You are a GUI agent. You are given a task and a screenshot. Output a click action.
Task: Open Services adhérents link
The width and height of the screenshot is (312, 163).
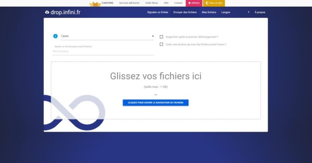coord(129,3)
